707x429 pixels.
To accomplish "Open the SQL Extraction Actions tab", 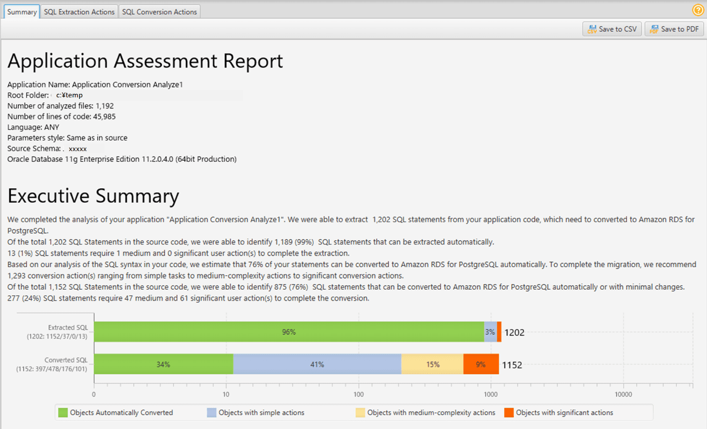I will click(x=79, y=12).
